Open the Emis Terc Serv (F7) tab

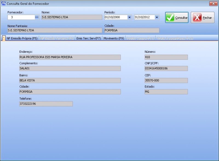click(89, 39)
